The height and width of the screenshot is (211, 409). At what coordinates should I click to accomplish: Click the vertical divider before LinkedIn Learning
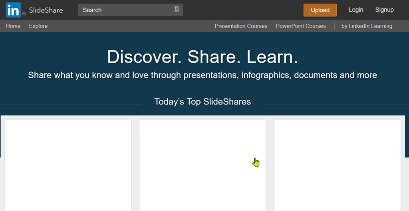pos(334,26)
